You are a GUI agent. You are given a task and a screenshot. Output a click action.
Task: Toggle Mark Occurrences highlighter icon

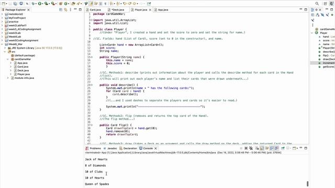tap(91, 4)
